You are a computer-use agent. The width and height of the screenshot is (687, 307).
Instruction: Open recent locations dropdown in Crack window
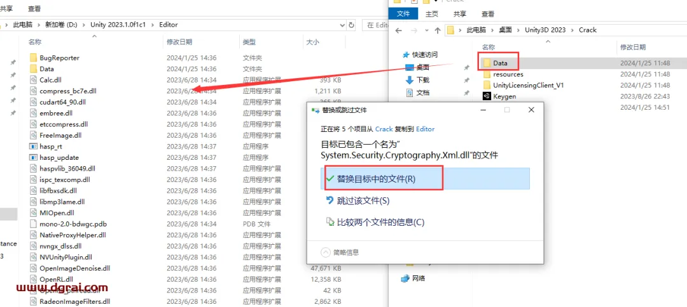426,30
